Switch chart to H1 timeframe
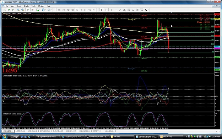This screenshot has width=222, height=139. pos(77,10)
